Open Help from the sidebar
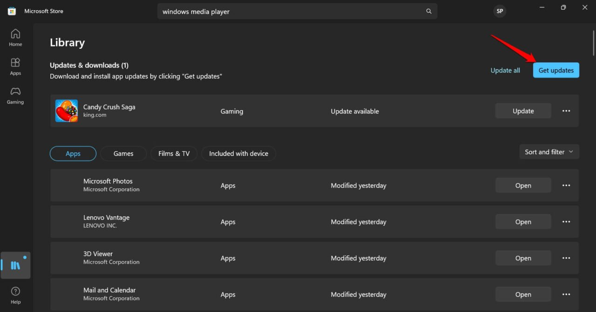 (x=15, y=295)
